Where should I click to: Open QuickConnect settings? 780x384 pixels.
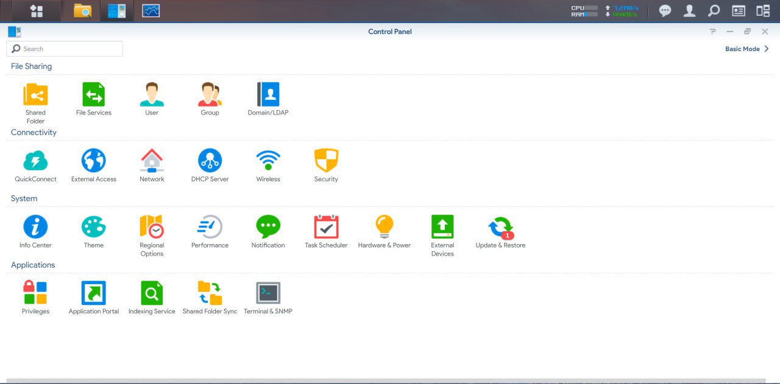coord(35,161)
